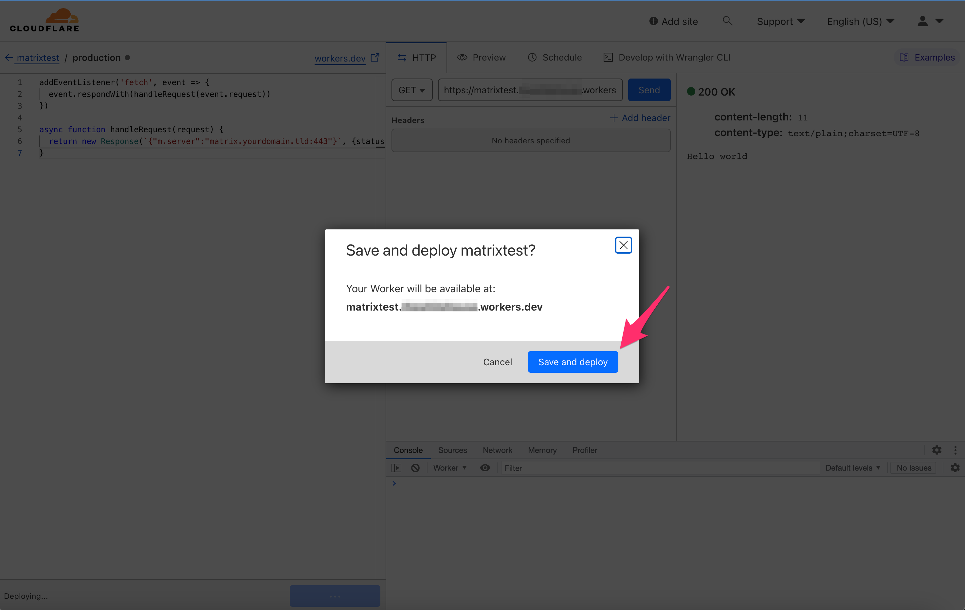Viewport: 965px width, 610px height.
Task: Toggle the live expression eye icon
Action: [485, 468]
